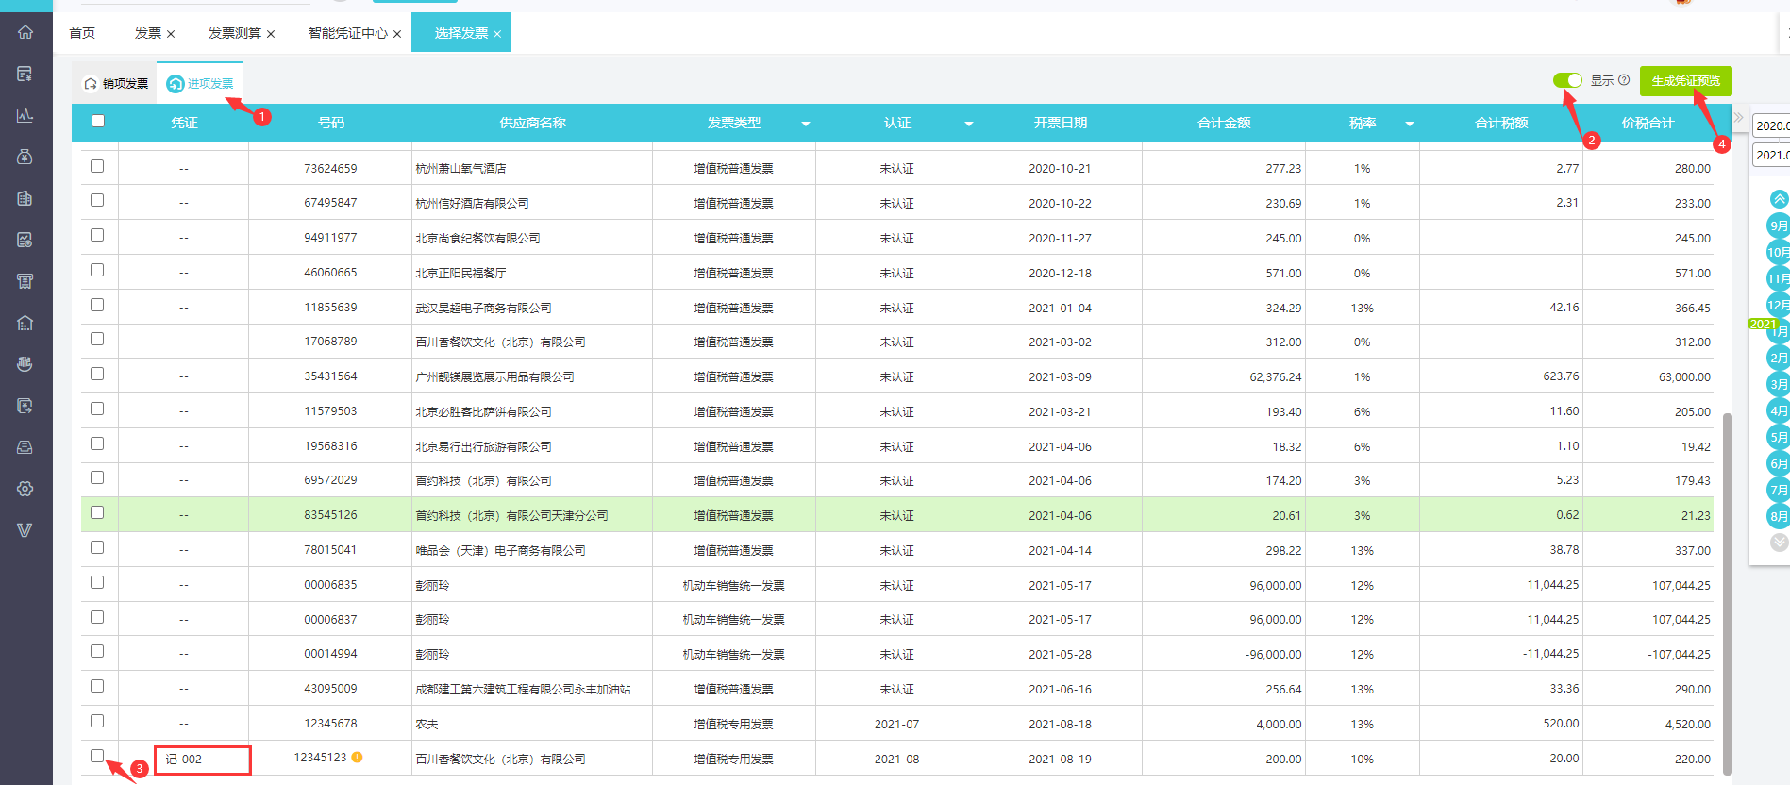Toggle the 显示 switch off
Screen dimensions: 1790x785
[1567, 80]
